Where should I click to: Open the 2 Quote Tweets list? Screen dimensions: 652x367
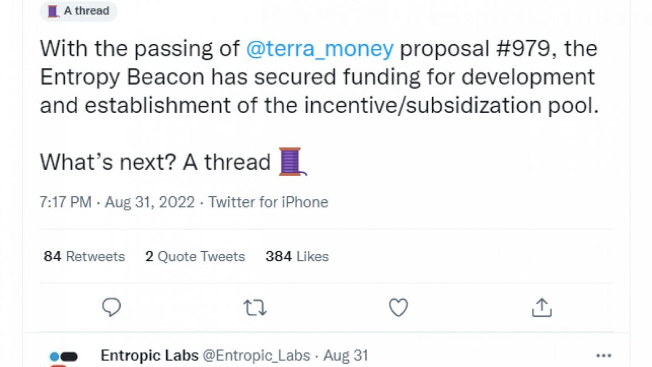click(195, 256)
